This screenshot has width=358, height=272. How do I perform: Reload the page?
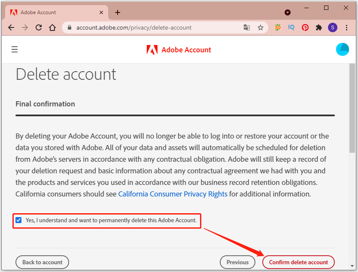pyautogui.click(x=39, y=27)
